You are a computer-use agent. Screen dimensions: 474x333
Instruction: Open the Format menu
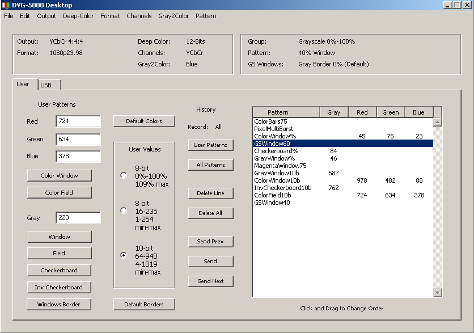[110, 16]
